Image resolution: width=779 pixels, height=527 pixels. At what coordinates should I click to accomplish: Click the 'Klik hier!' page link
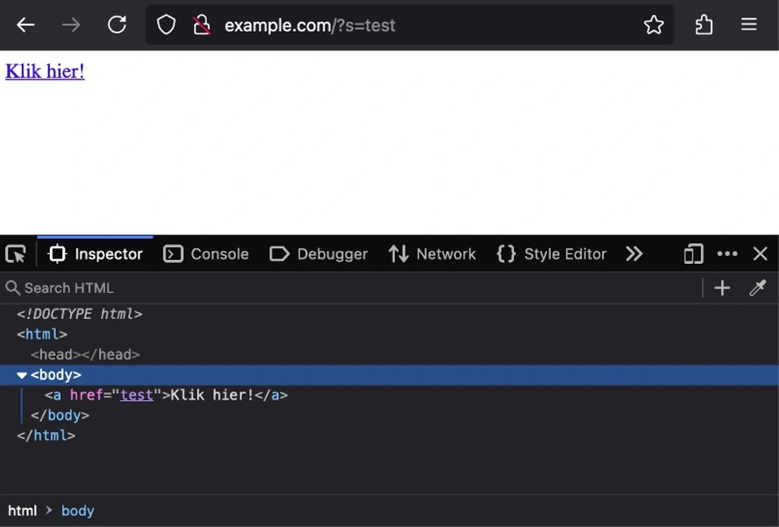pos(45,71)
